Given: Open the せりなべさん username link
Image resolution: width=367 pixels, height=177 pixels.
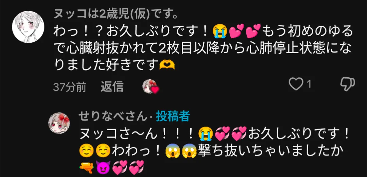Looking at the screenshot, I should [x=113, y=116].
